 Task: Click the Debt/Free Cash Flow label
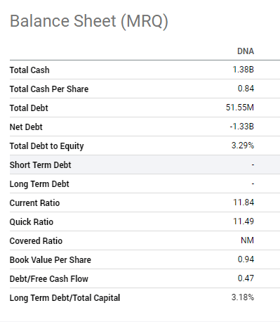[x=49, y=279]
